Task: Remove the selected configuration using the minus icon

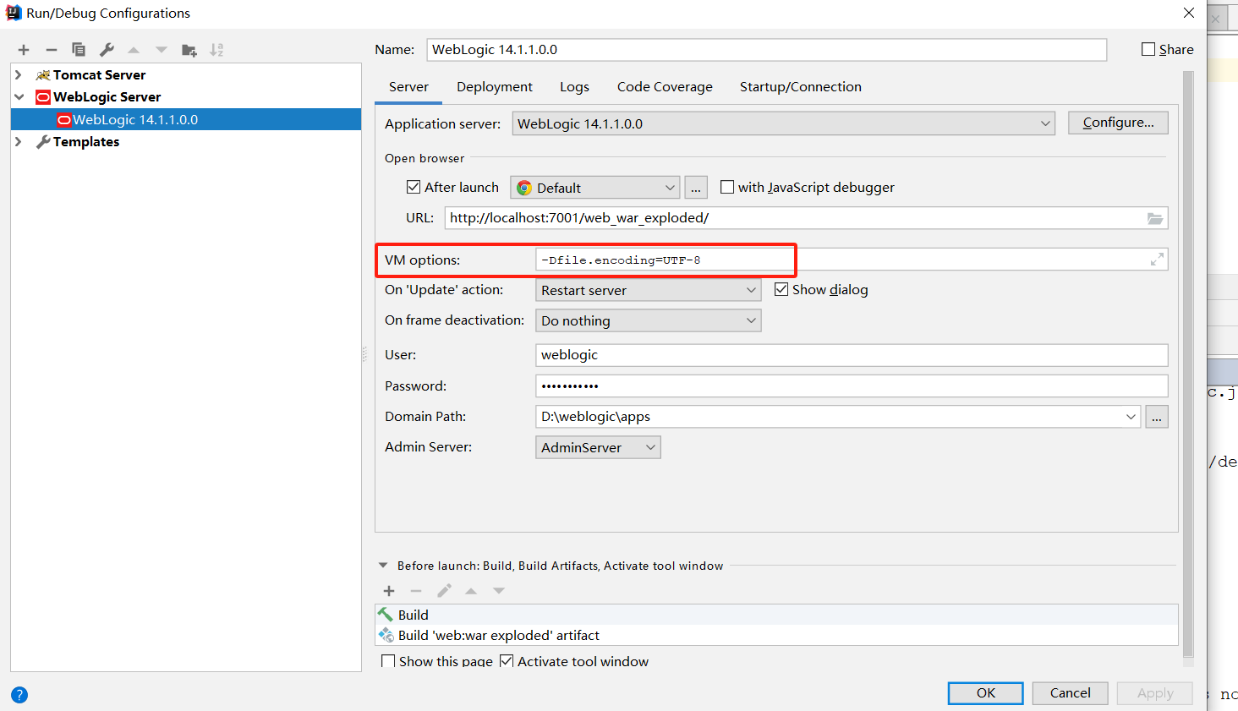Action: [x=51, y=49]
